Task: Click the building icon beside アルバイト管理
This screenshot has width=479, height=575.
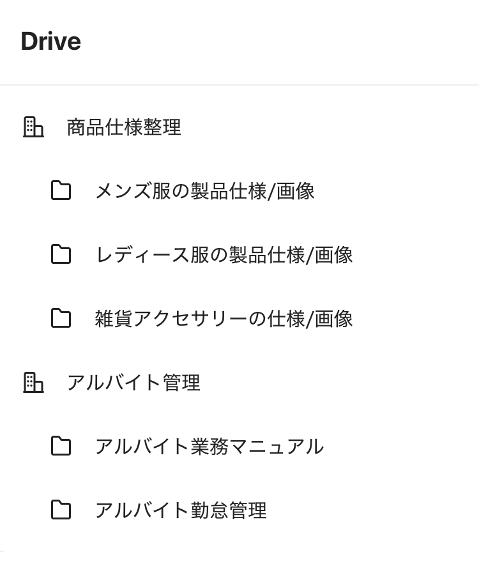Action: click(x=33, y=383)
